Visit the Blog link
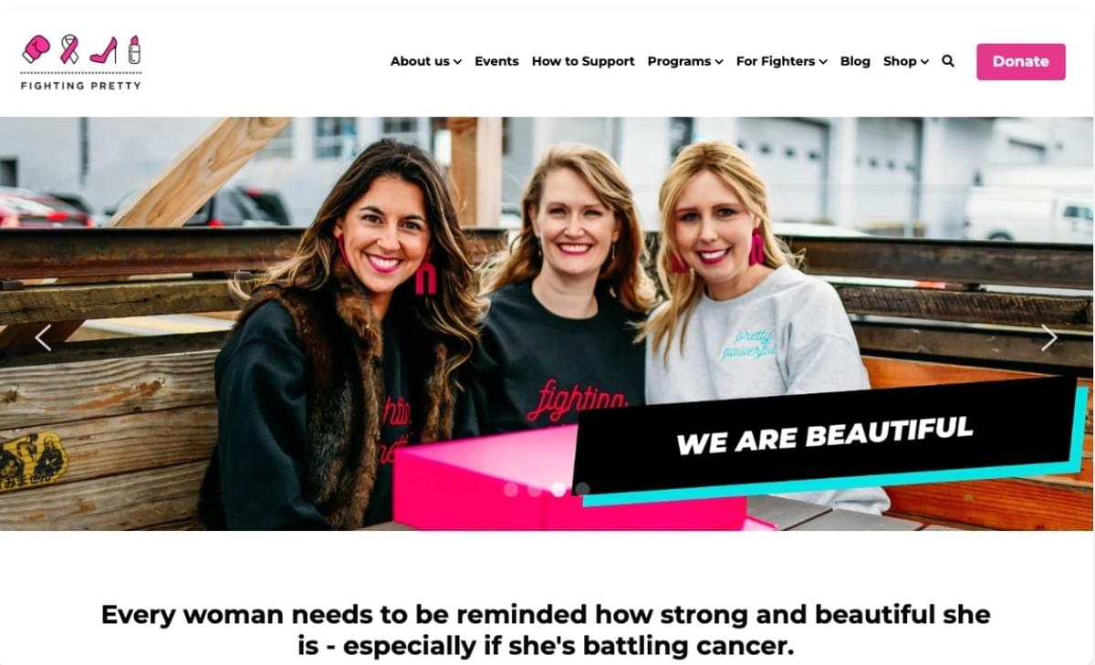Image resolution: width=1095 pixels, height=665 pixels. pyautogui.click(x=855, y=61)
